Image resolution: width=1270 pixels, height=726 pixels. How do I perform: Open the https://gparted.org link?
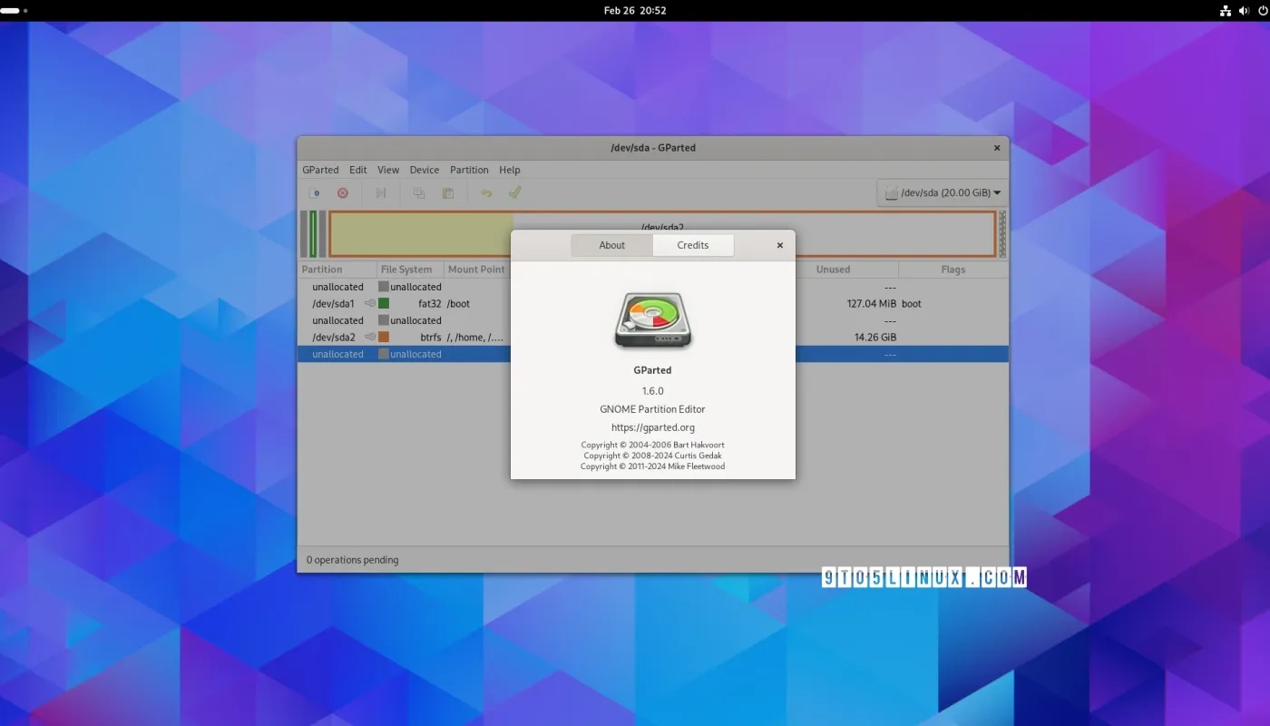653,427
